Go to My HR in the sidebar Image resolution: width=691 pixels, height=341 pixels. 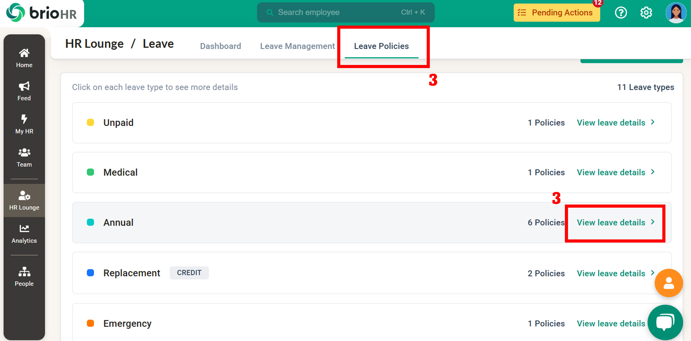click(x=24, y=124)
